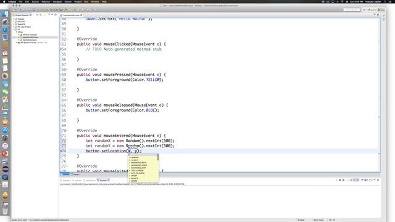The image size is (395, 222).
Task: Minimize the editor area
Action: click(375, 15)
